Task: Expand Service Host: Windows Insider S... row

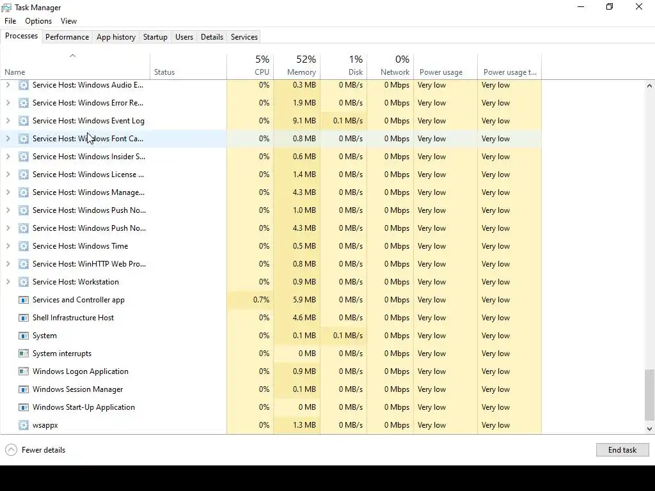Action: 8,157
